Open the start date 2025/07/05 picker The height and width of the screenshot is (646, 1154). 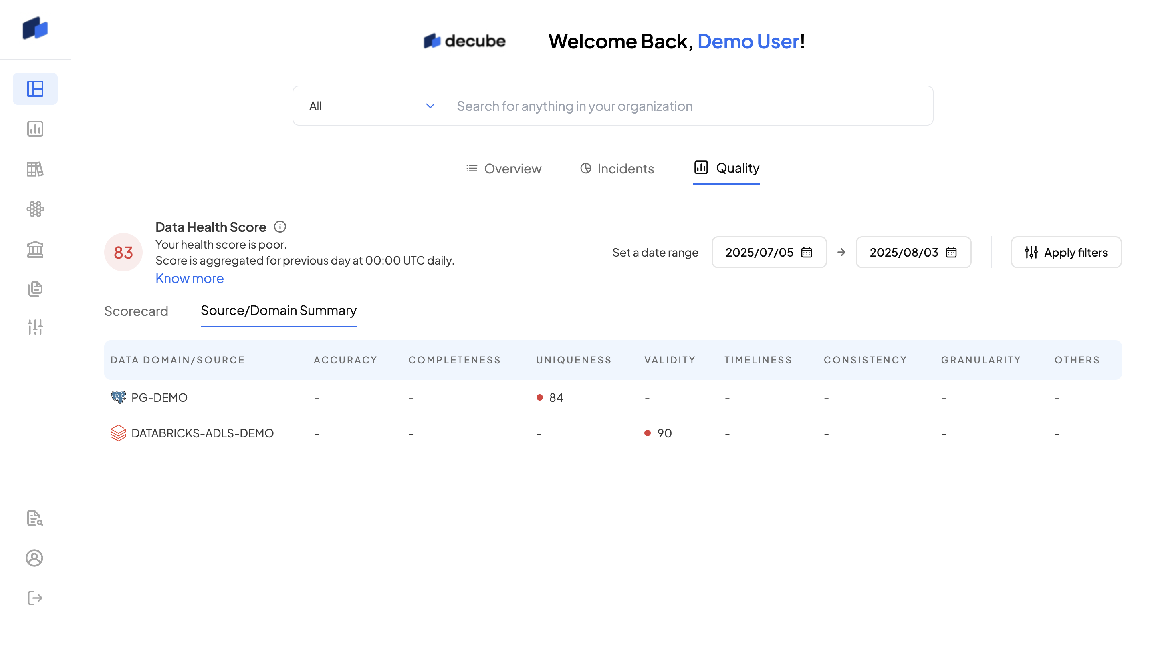(x=769, y=252)
